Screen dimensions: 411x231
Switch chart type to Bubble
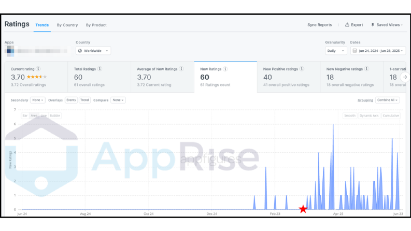point(55,116)
